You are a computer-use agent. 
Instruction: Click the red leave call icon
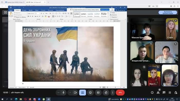120,93
